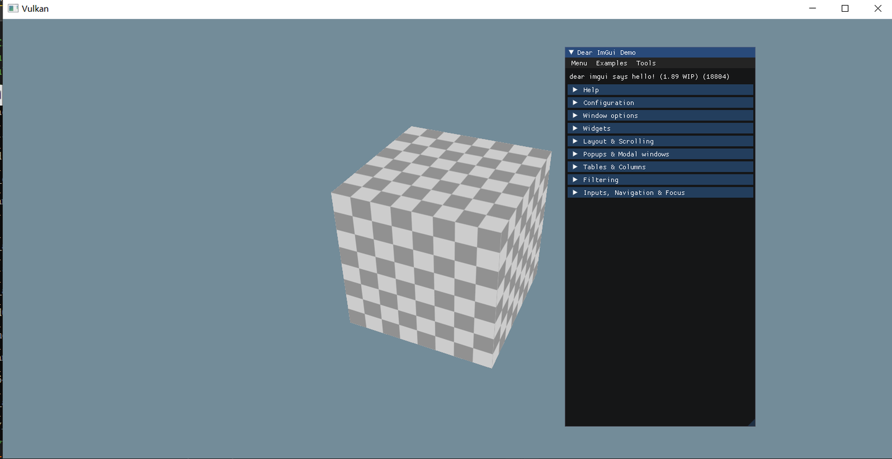Expand the Configuration section
The image size is (892, 459).
point(660,103)
